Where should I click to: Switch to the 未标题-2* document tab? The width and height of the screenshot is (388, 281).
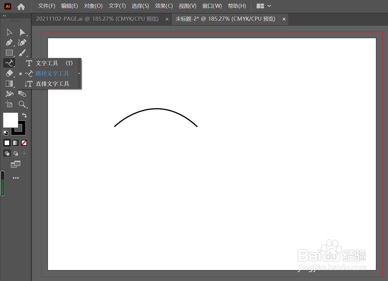point(225,19)
